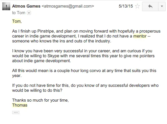Click the 'to Tom' recipient text

pyautogui.click(x=19, y=13)
